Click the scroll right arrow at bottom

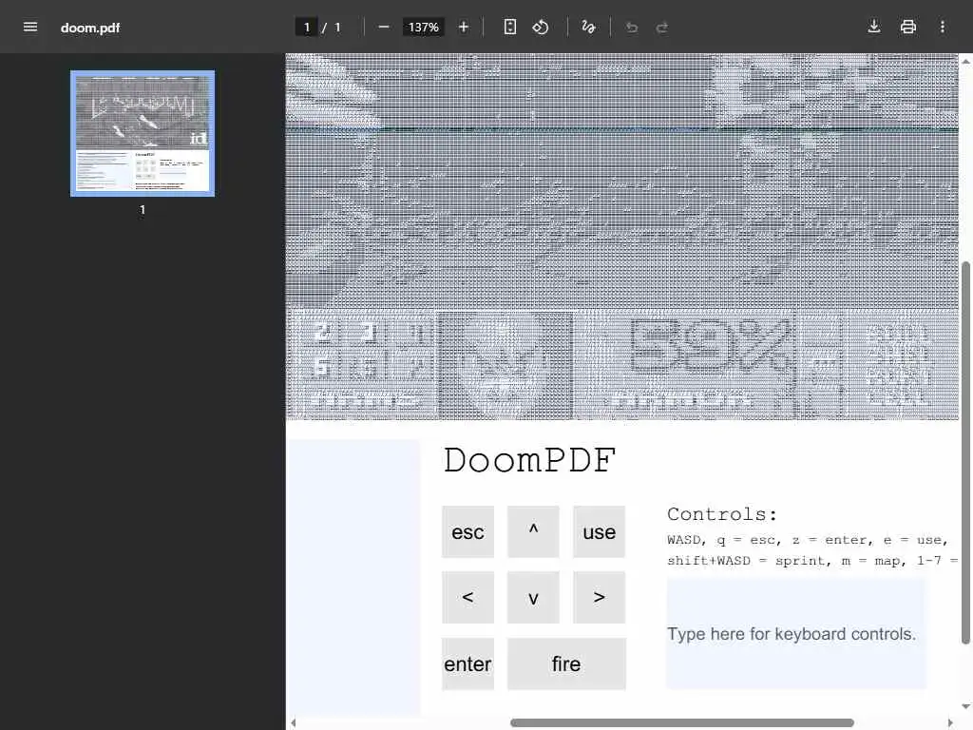[x=950, y=722]
